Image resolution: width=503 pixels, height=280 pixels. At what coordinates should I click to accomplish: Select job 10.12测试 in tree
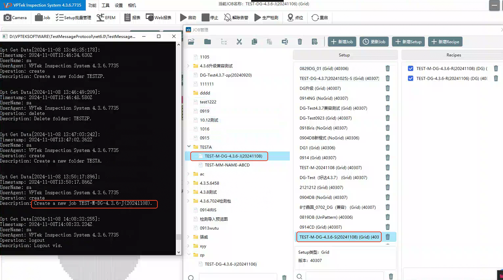tap(209, 120)
